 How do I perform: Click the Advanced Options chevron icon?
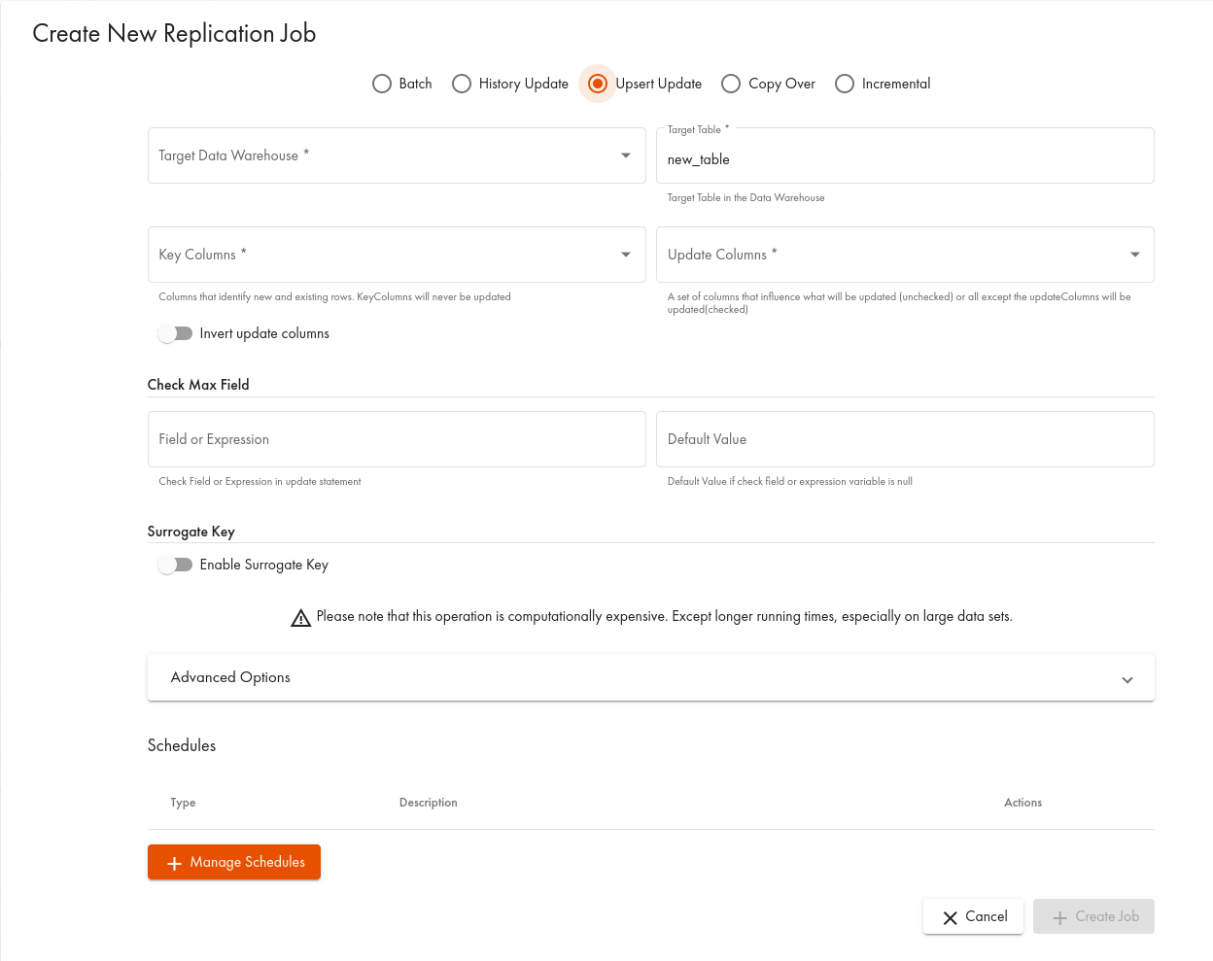(x=1127, y=679)
